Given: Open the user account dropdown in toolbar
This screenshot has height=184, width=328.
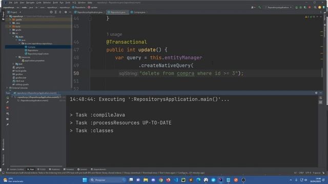Looking at the screenshot, I should [x=253, y=7].
